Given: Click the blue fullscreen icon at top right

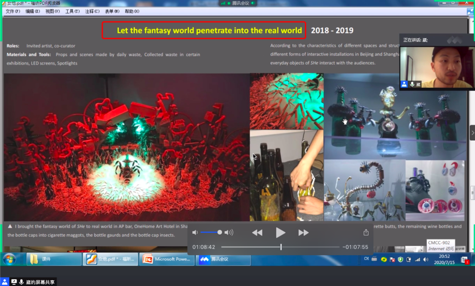Looking at the screenshot, I should pyautogui.click(x=470, y=12).
